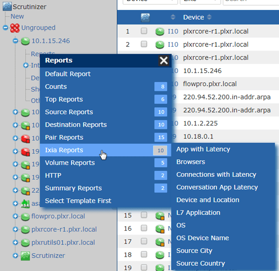Screen dimensions: 279x271
Task: Tick the checkbox in row 15
Action: tap(144, 215)
